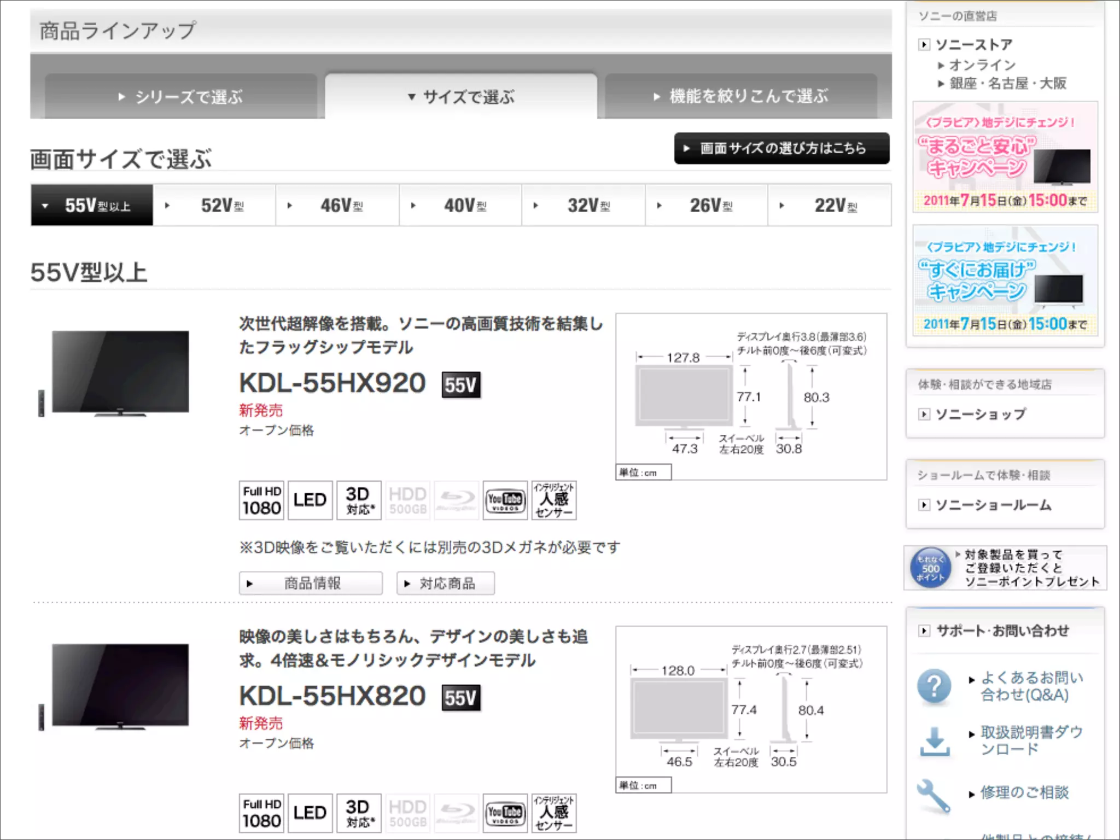Click the 3D対応 icon under KDL-55HX920

tap(359, 500)
